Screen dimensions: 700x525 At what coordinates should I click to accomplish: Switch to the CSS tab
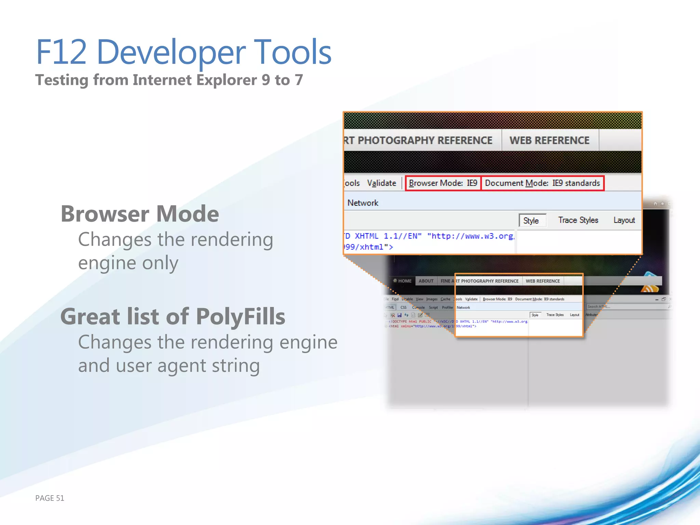click(403, 307)
